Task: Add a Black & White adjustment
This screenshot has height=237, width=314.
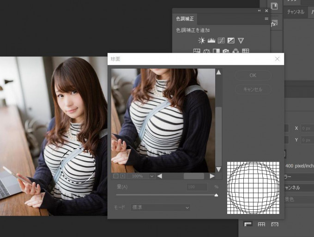Action: [x=216, y=51]
